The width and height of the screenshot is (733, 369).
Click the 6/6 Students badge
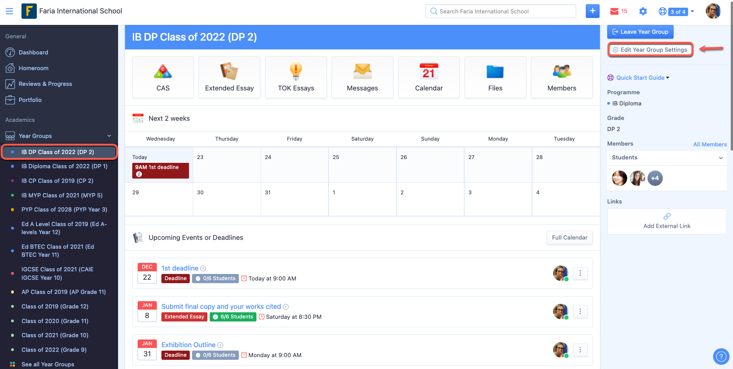[x=233, y=317]
